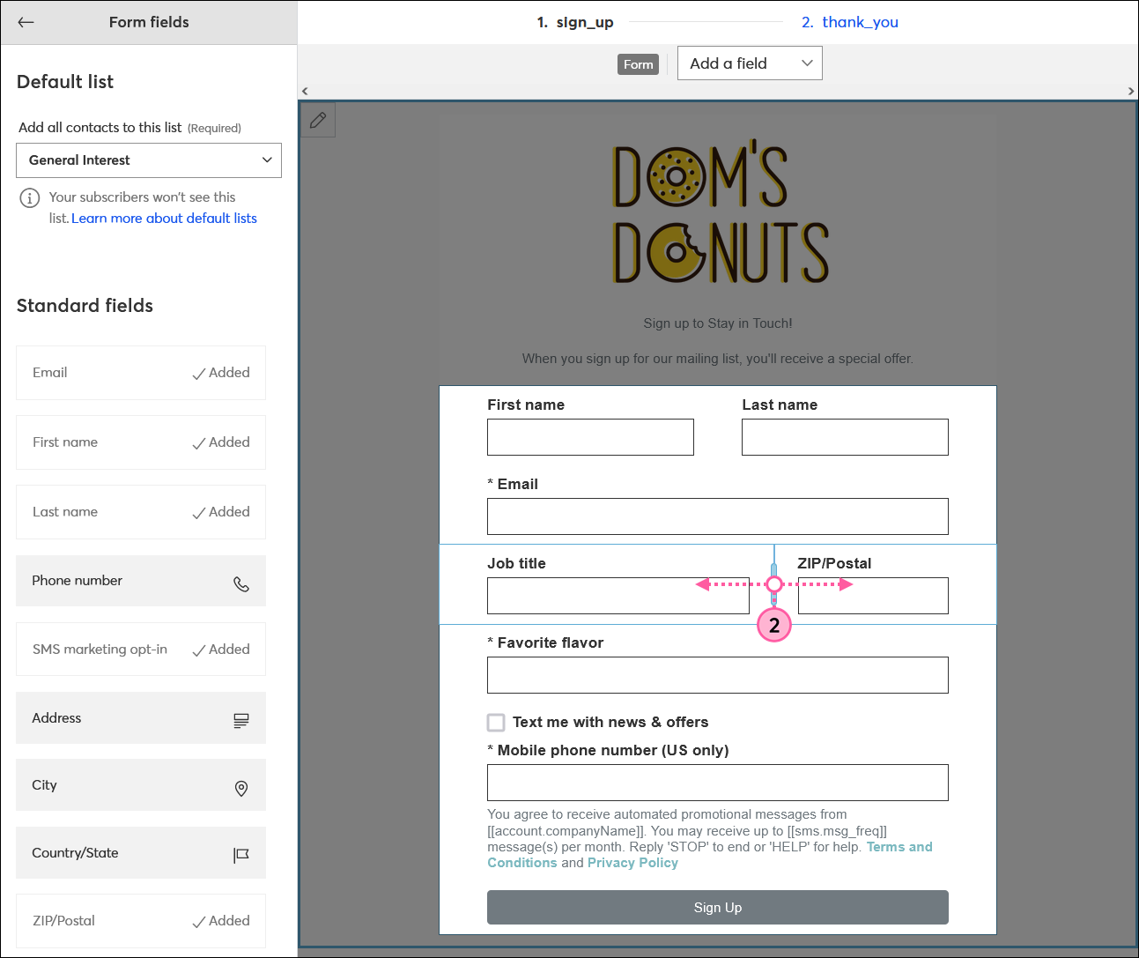Switch to the sign_up step
The image size is (1139, 958).
click(x=575, y=22)
